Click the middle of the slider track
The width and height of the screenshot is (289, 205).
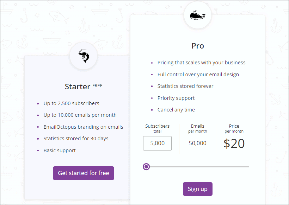(x=197, y=167)
